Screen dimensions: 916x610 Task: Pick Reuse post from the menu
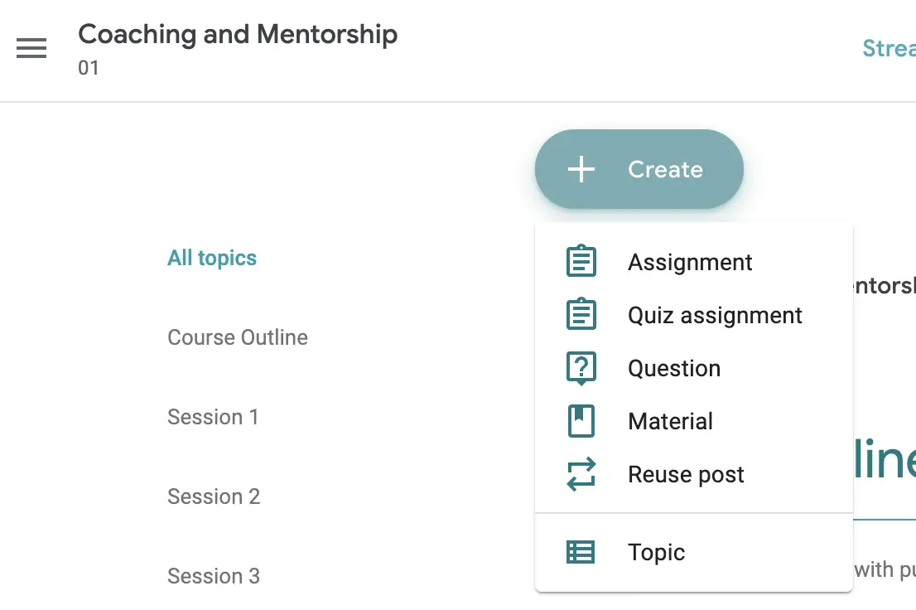click(686, 474)
